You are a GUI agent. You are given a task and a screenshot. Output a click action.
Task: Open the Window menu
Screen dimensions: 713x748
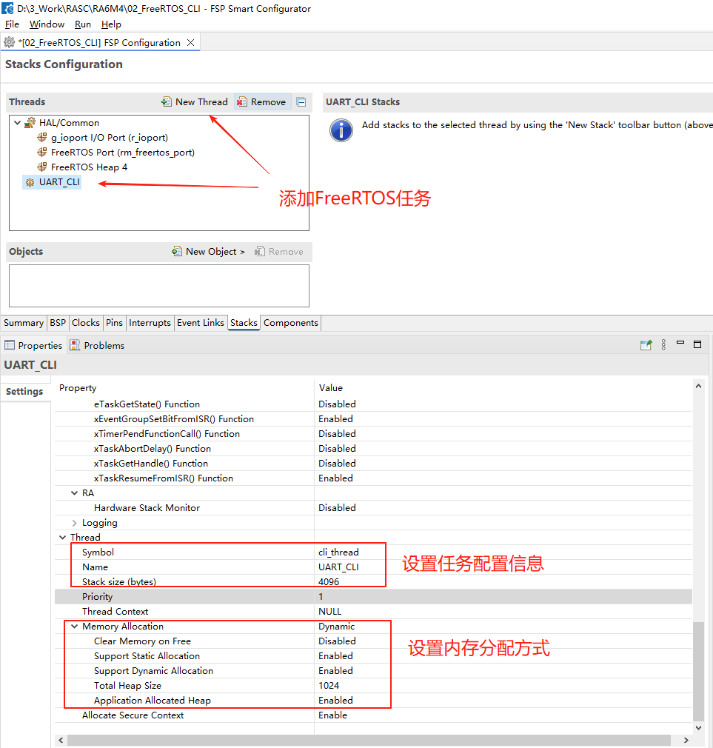pyautogui.click(x=47, y=24)
